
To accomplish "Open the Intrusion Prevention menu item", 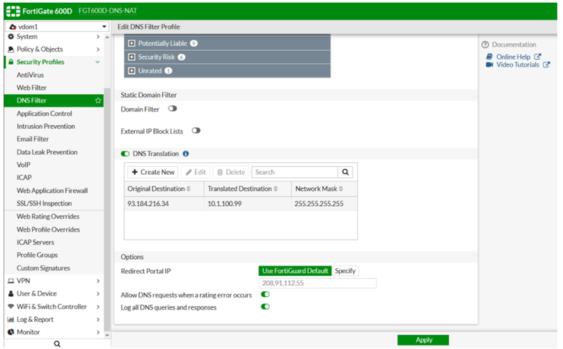I will (x=46, y=126).
